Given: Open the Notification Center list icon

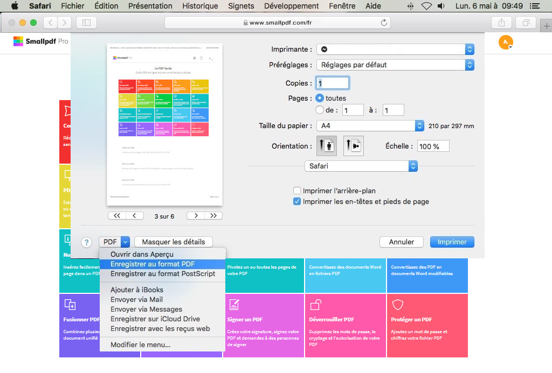Looking at the screenshot, I should [534, 6].
